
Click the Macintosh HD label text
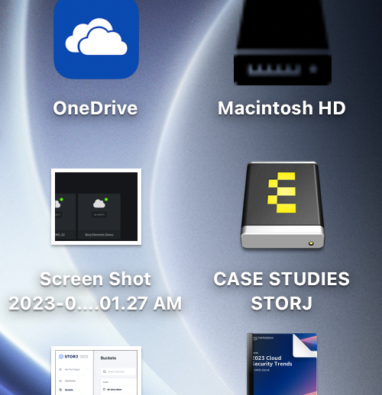[282, 108]
